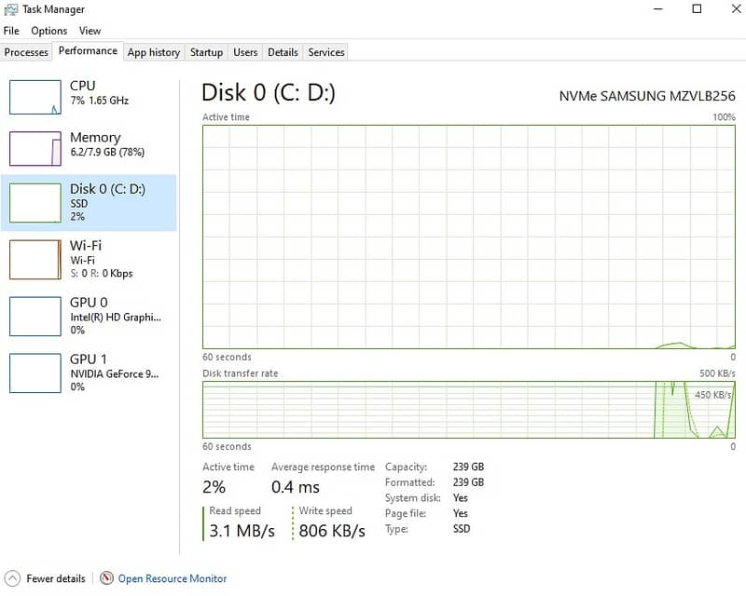Click the 500 KB/s scale label
Screen dimensions: 746x596
pyautogui.click(x=717, y=373)
